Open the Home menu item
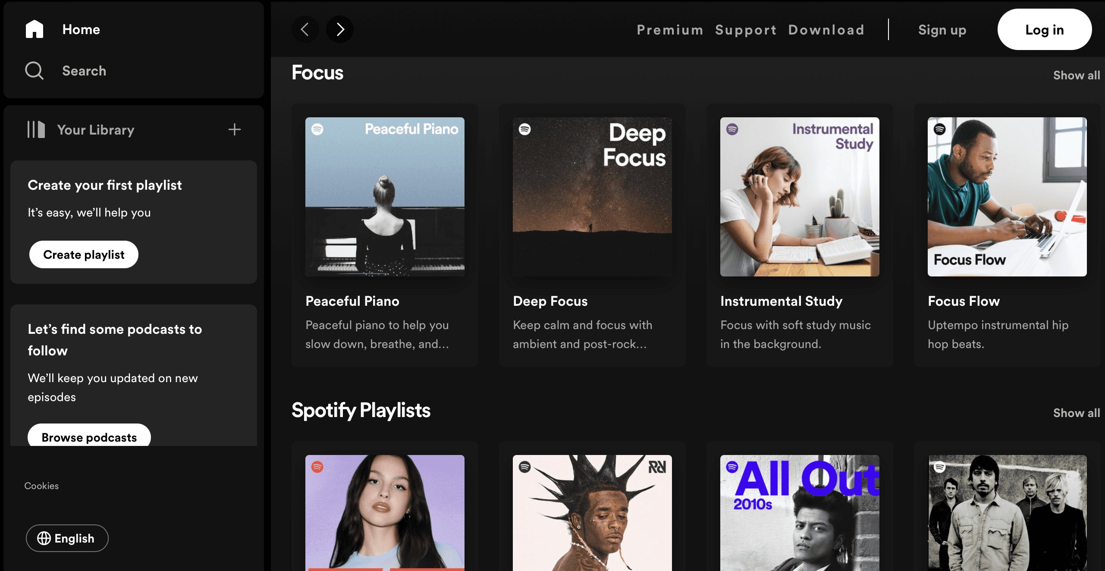 63,29
